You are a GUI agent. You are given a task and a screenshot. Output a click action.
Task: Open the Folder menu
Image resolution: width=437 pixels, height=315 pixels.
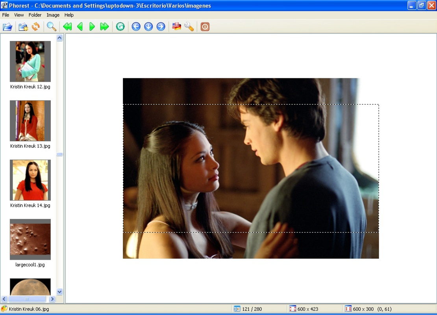(35, 15)
